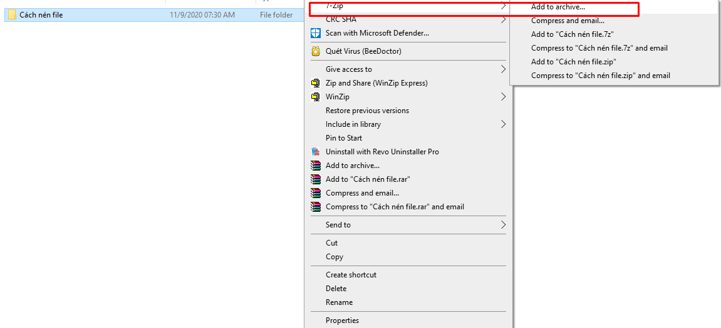Click the Revo Uninstaller Pro icon

point(316,152)
